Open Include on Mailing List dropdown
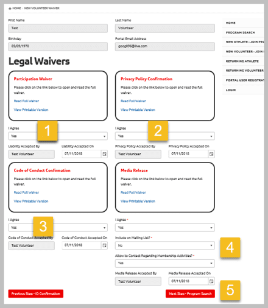268x308 pixels. (165, 245)
